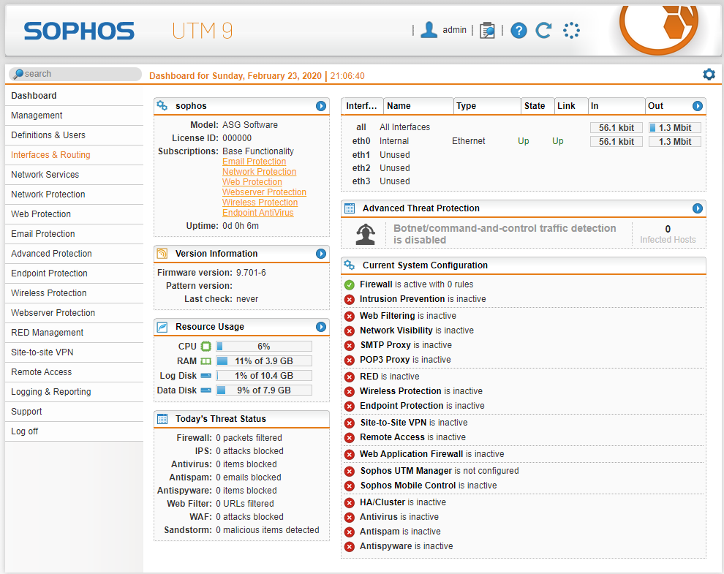Expand the sophos panel via its arrow

(321, 105)
